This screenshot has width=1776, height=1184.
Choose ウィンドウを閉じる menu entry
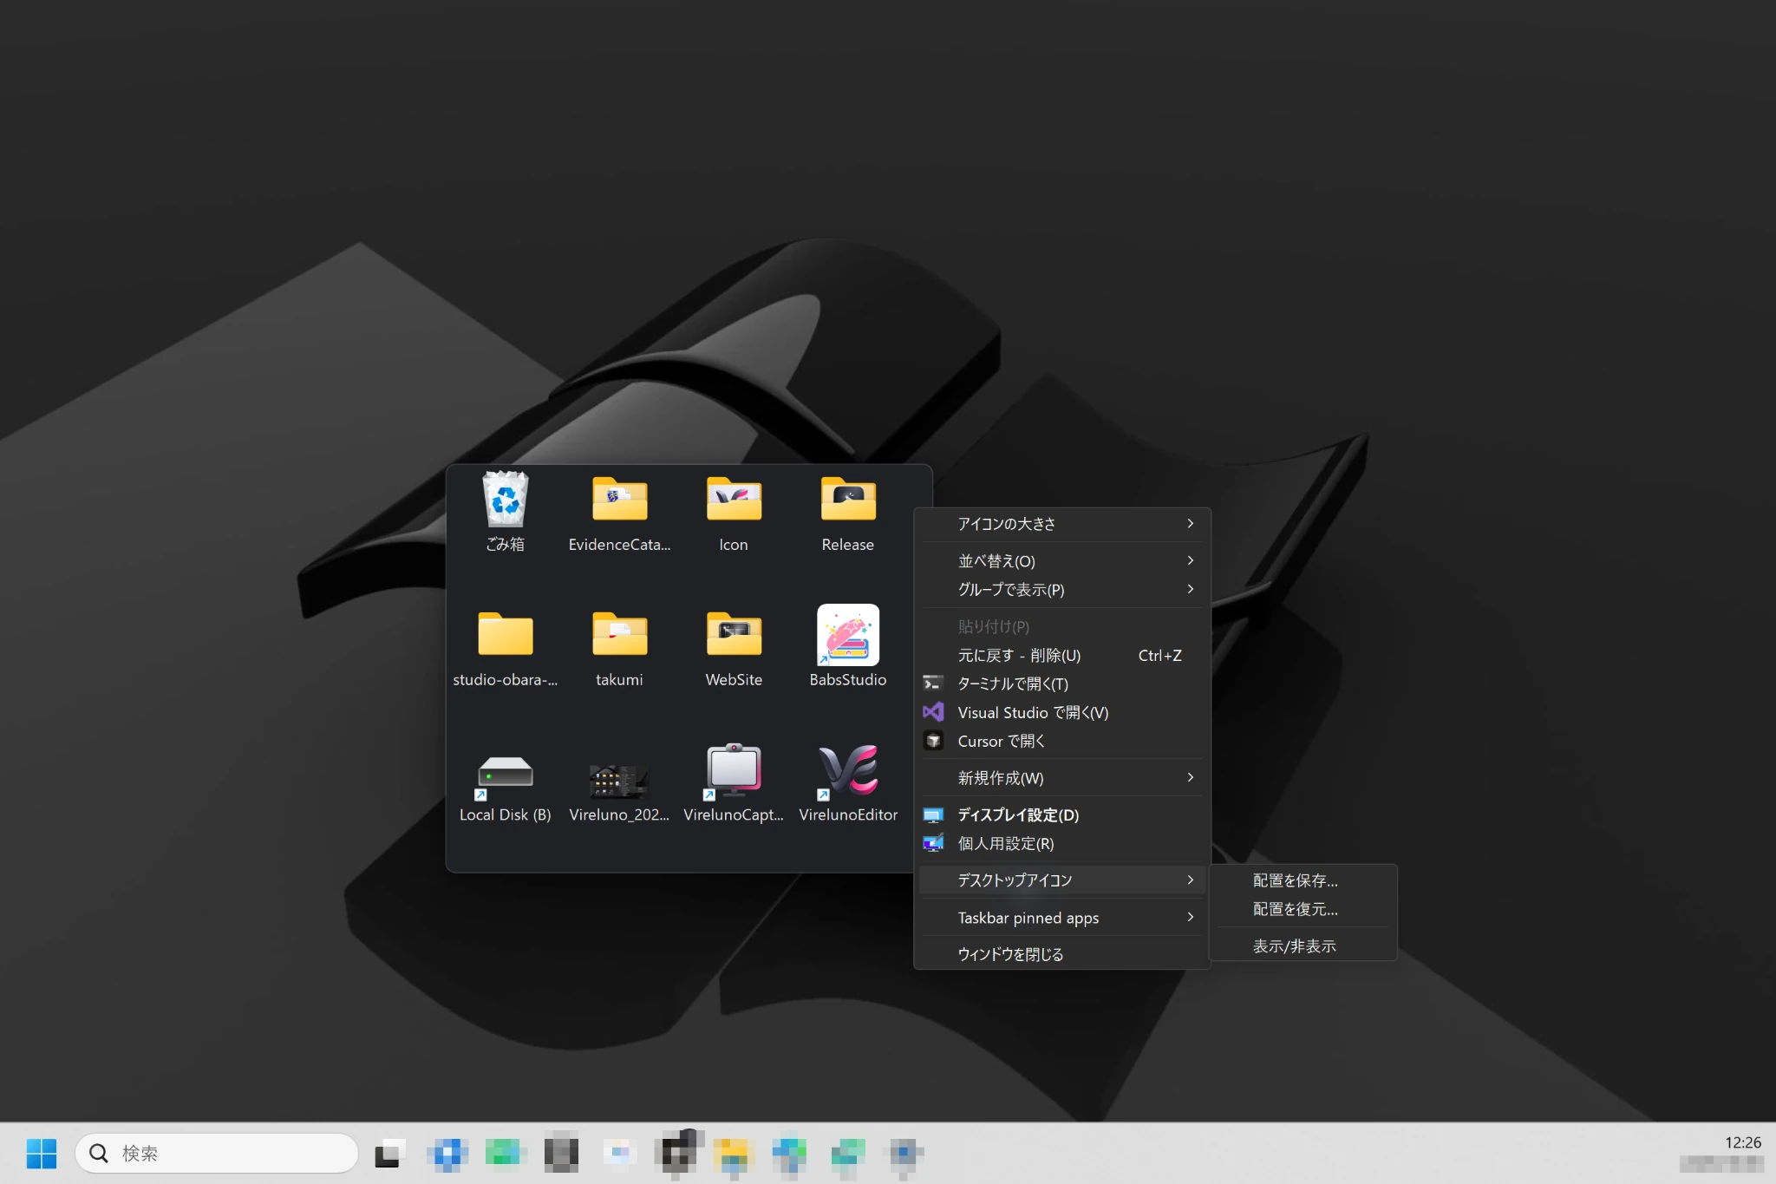(x=1062, y=954)
